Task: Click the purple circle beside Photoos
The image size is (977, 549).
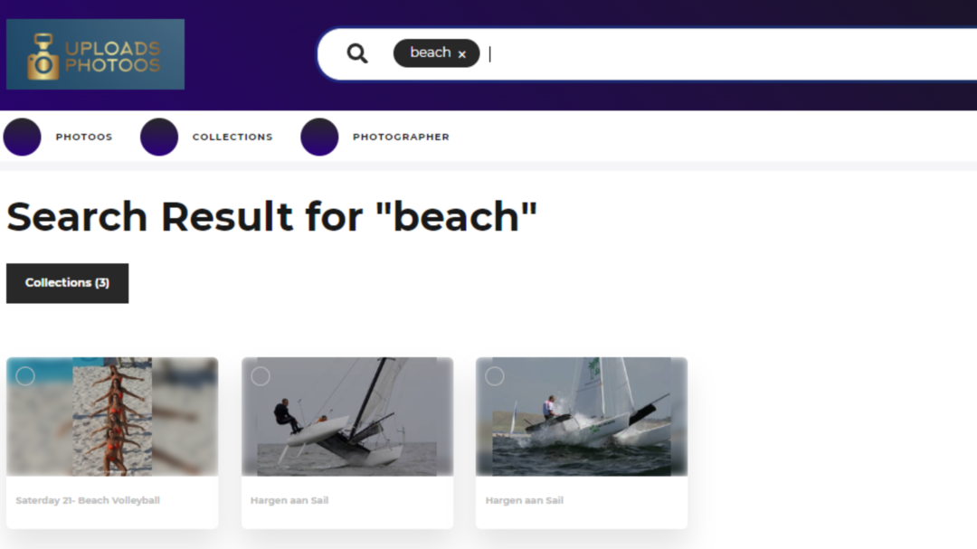Action: pos(23,137)
